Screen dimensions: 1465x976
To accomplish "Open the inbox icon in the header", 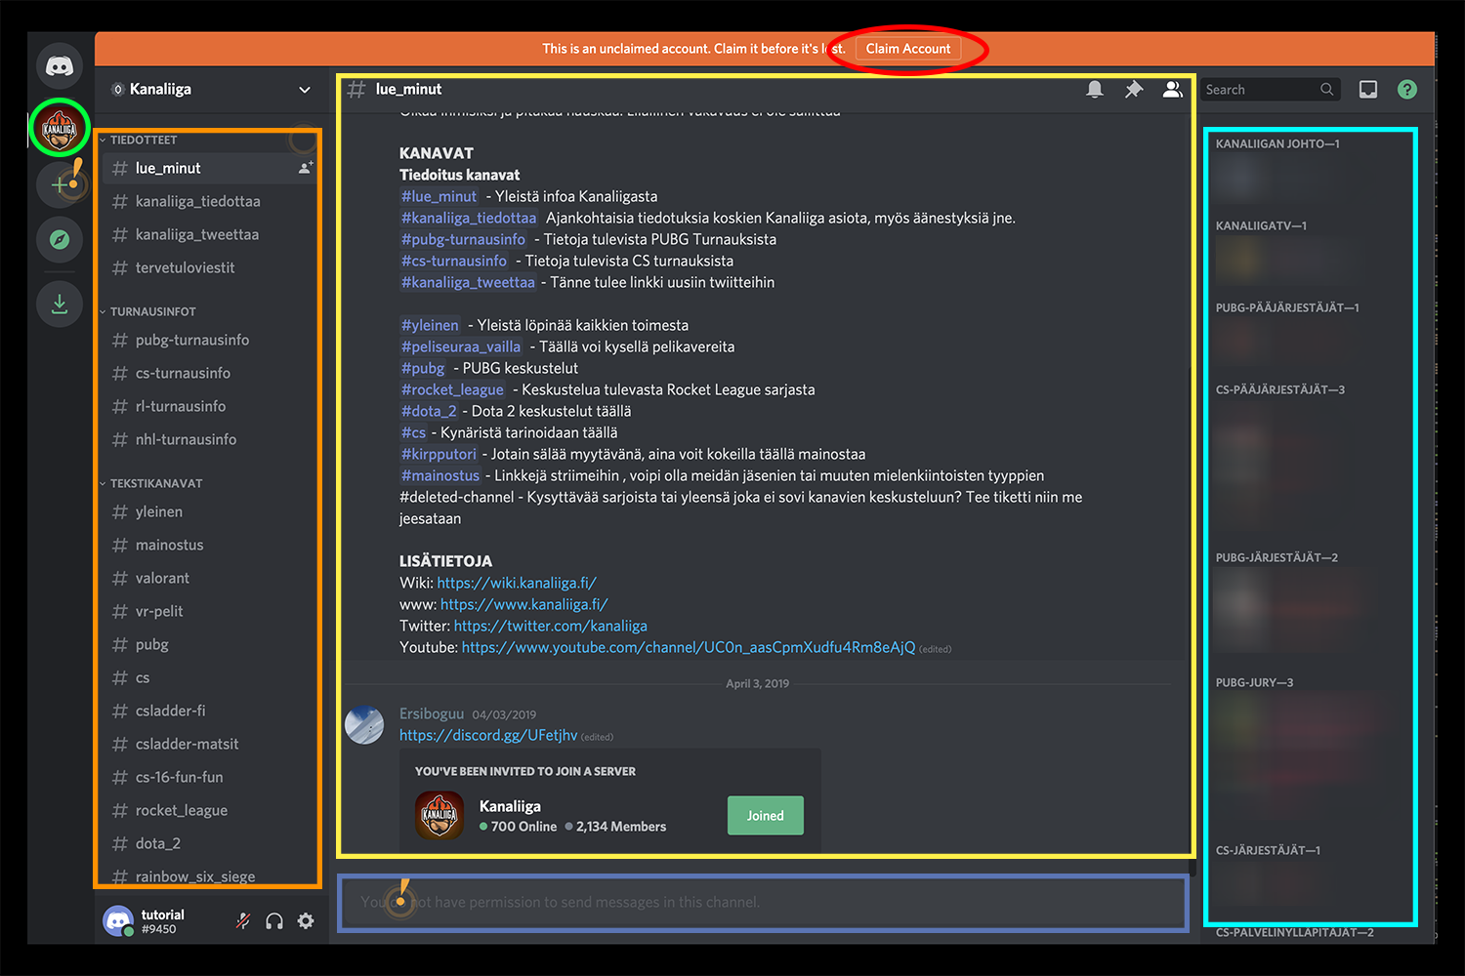I will pyautogui.click(x=1368, y=90).
